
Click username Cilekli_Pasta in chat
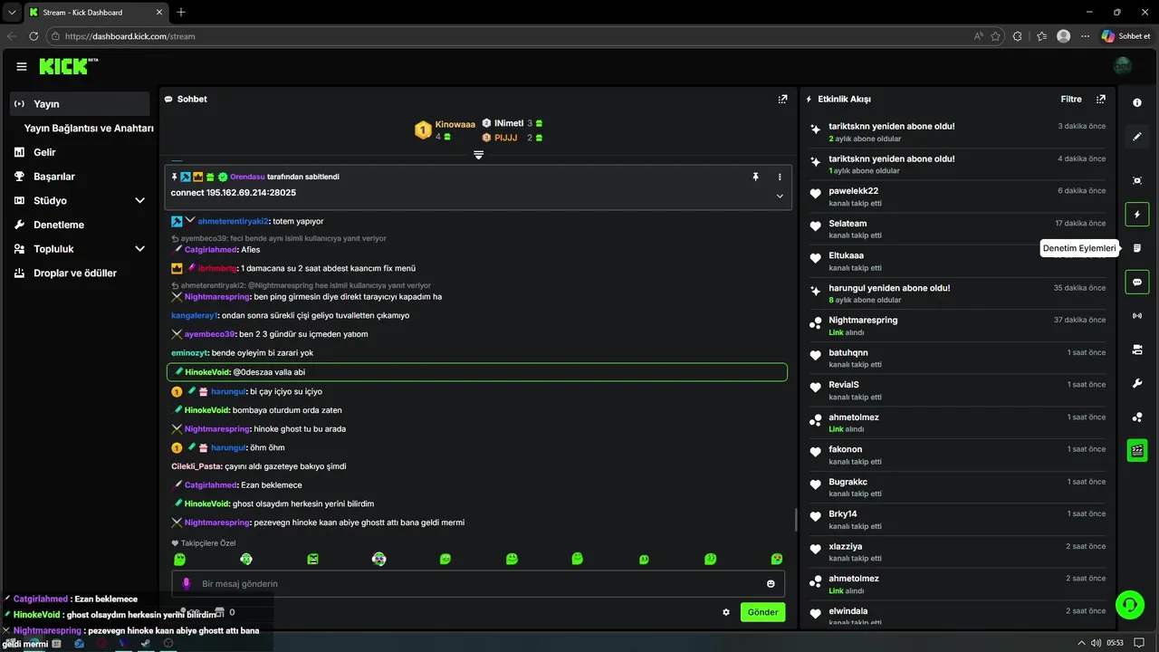tap(196, 466)
